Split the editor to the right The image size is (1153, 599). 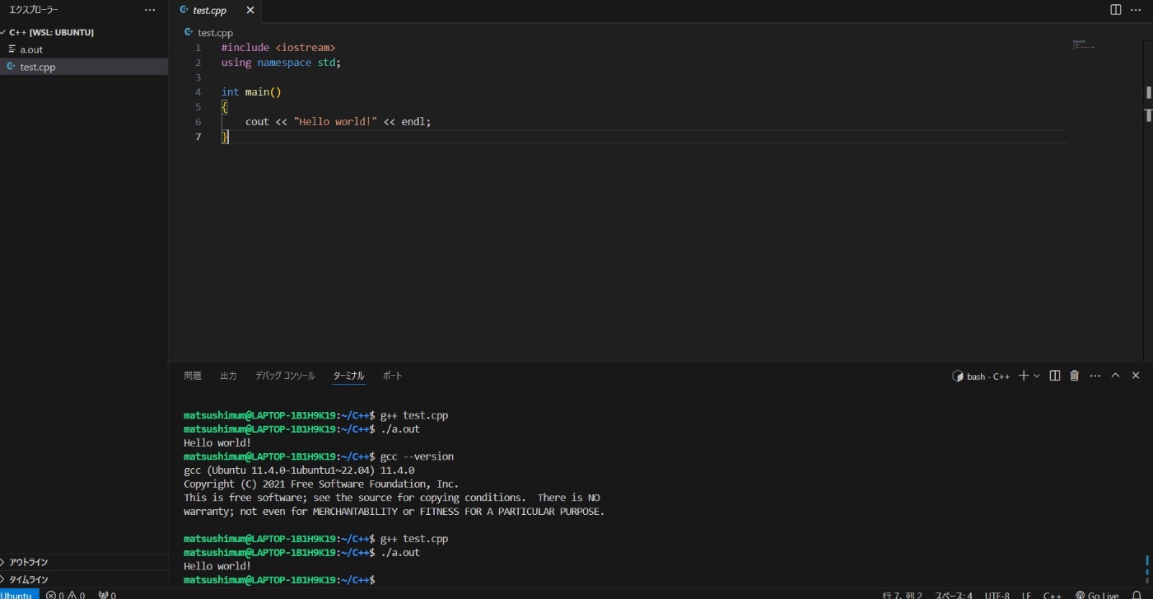(x=1115, y=10)
